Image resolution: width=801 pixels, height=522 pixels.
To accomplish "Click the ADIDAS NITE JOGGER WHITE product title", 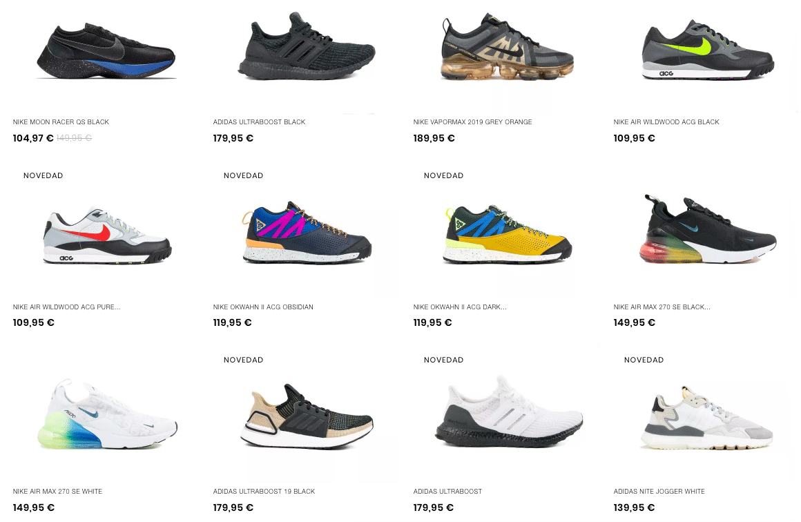I will coord(659,492).
